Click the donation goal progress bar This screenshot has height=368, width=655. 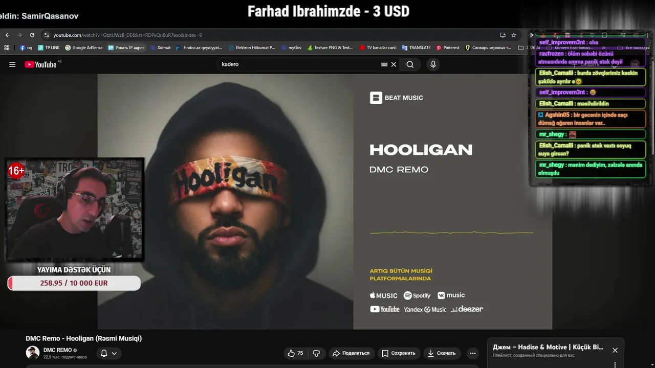(74, 283)
